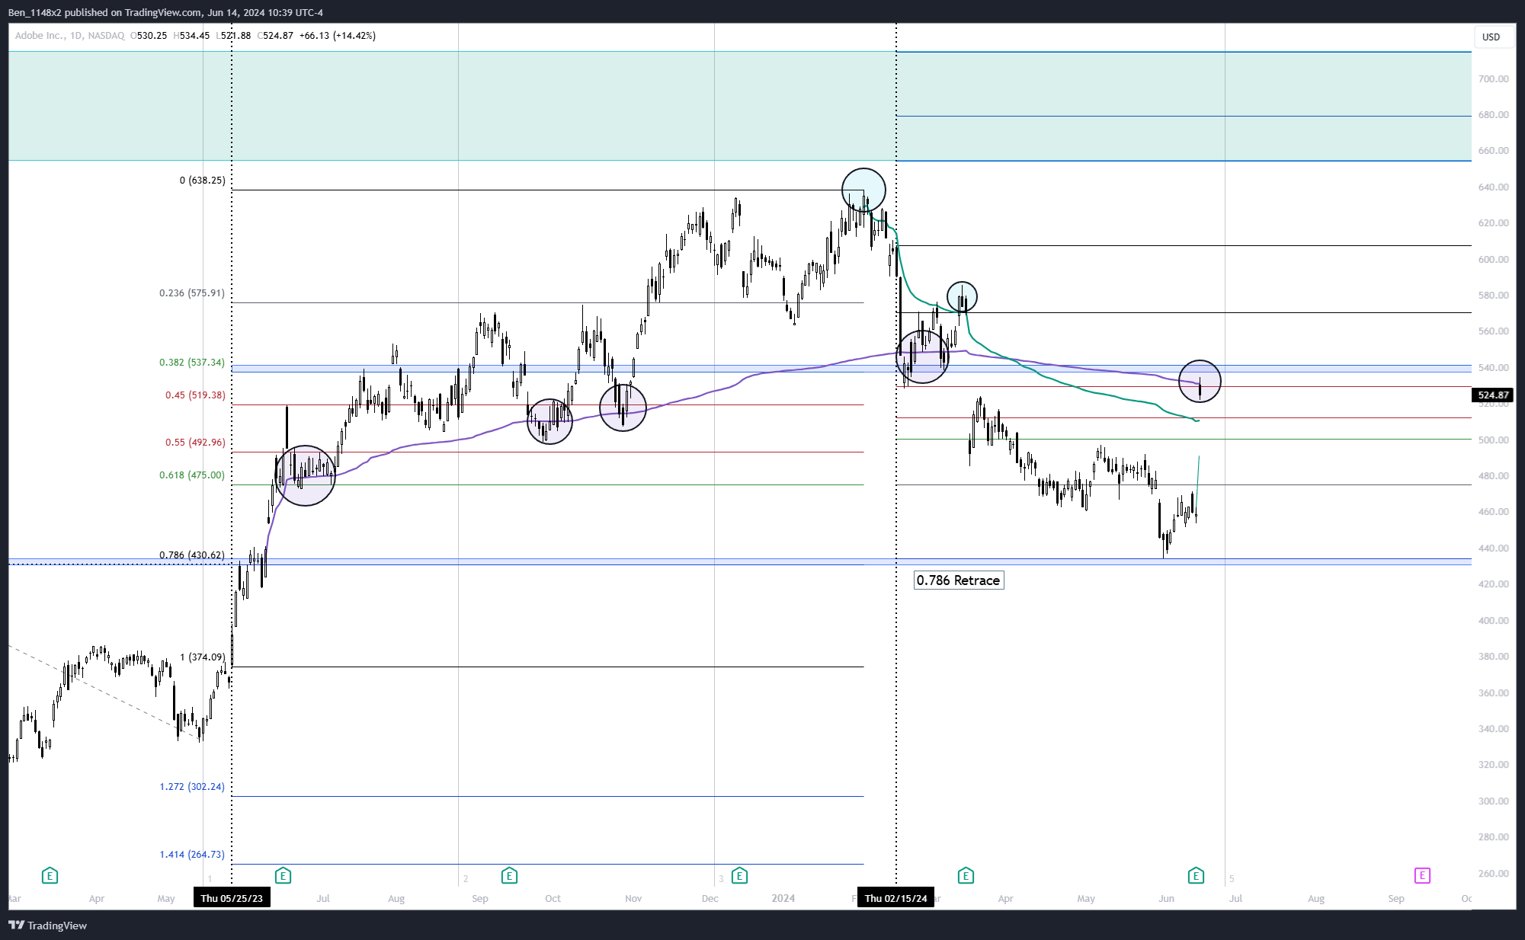Select the Fibonacci label '0.45 (519.38)'
This screenshot has height=940, width=1525.
195,395
